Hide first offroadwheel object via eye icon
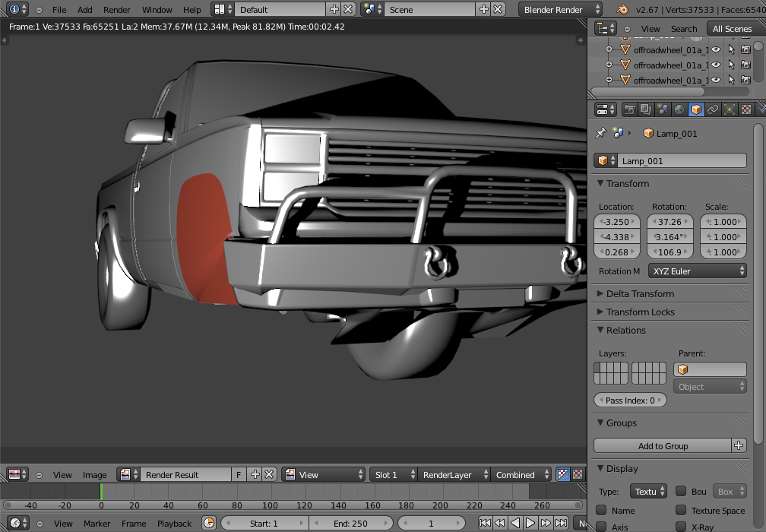 click(x=715, y=49)
